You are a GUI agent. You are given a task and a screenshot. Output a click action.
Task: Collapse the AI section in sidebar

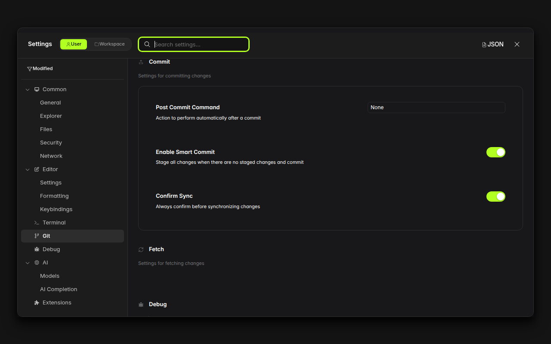(x=28, y=262)
